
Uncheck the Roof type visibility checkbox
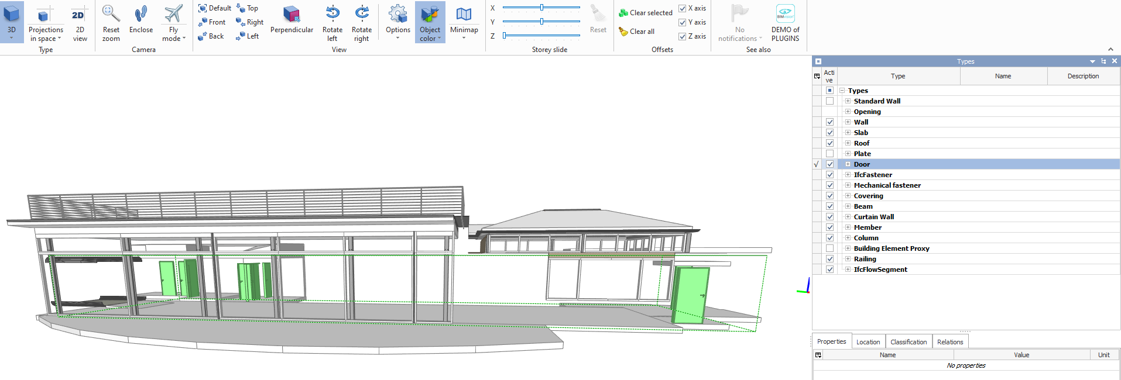coord(829,143)
